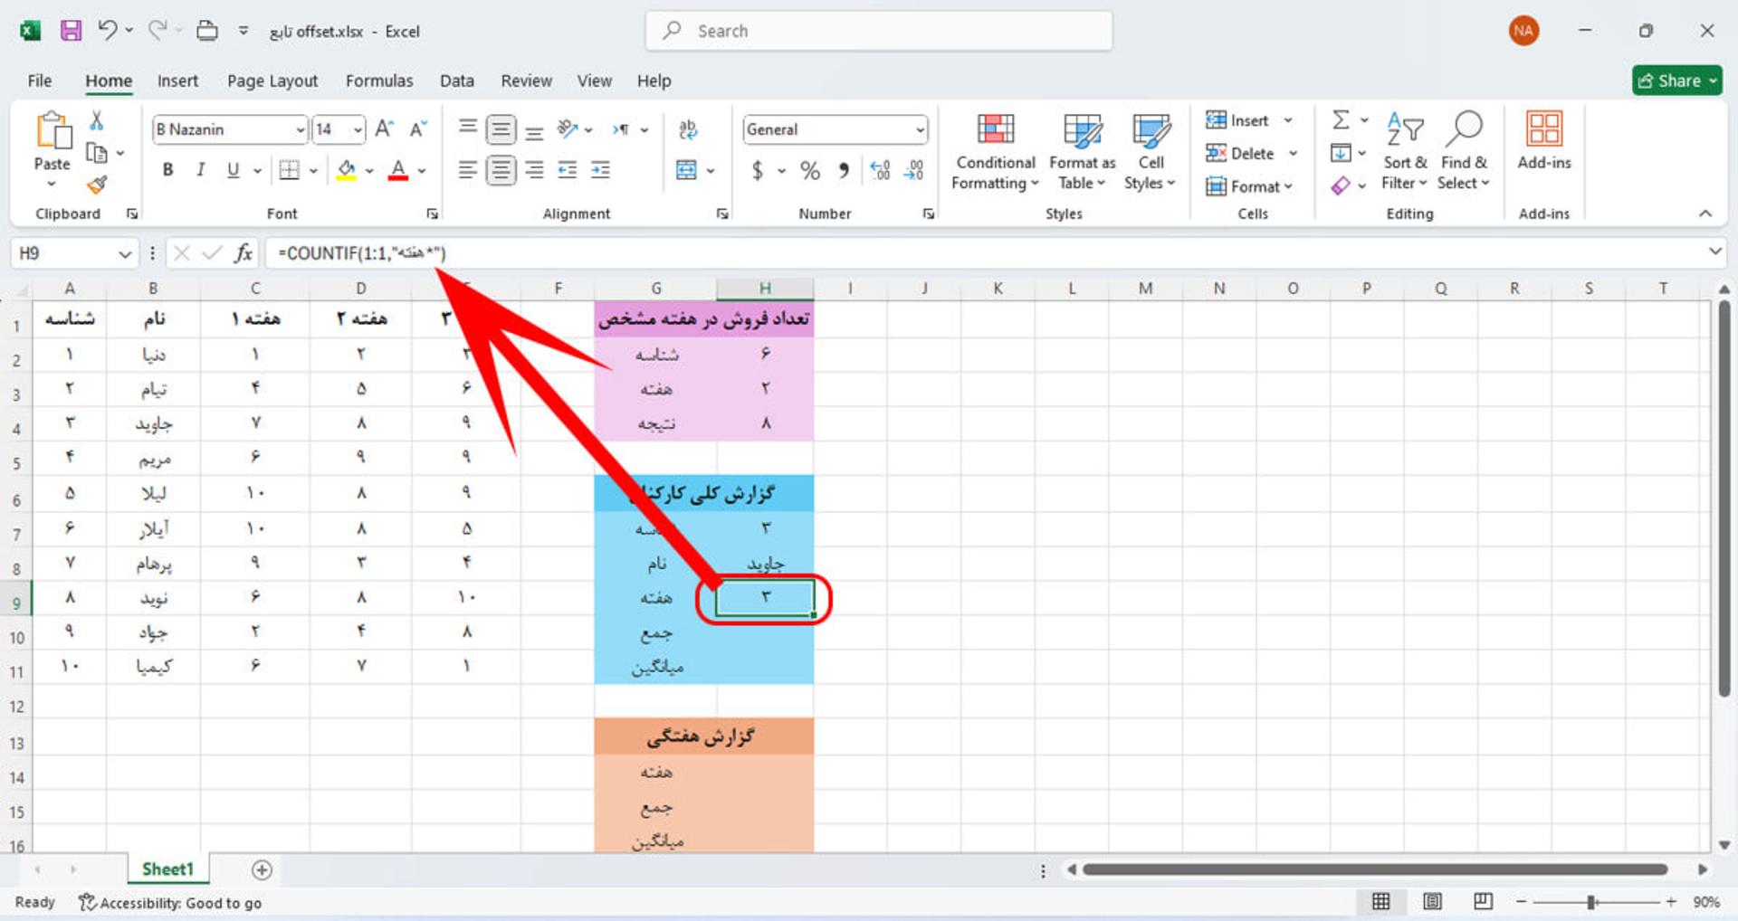Click the Comma Style icon

pyautogui.click(x=844, y=170)
